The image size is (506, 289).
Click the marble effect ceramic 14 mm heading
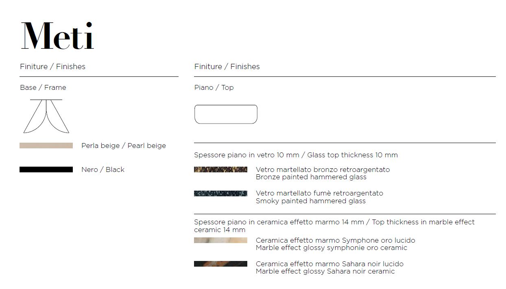[x=334, y=226]
